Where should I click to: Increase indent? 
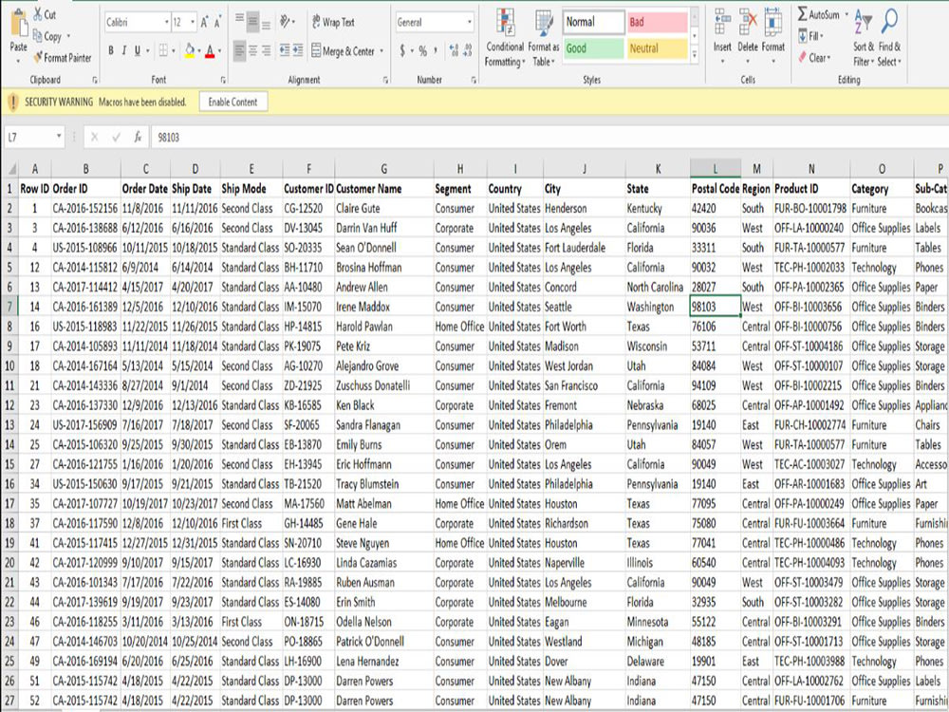click(298, 51)
